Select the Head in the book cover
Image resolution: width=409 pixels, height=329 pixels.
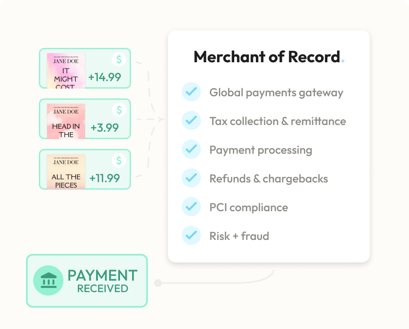(x=66, y=122)
